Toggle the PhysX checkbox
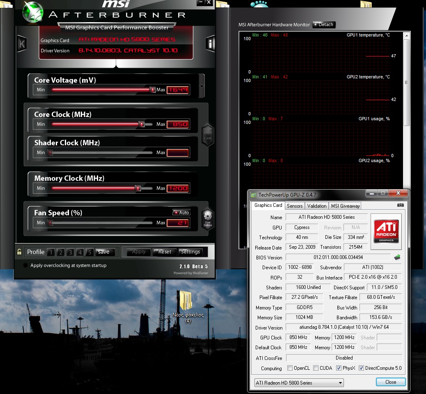This screenshot has height=394, width=426. [x=339, y=368]
